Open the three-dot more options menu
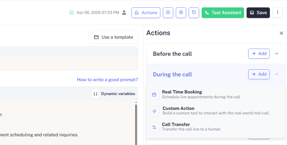The image size is (287, 145). pyautogui.click(x=278, y=13)
